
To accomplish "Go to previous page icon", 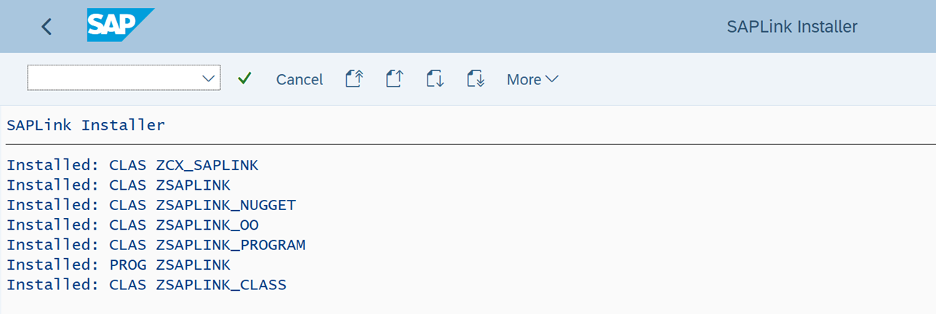I will coord(394,78).
